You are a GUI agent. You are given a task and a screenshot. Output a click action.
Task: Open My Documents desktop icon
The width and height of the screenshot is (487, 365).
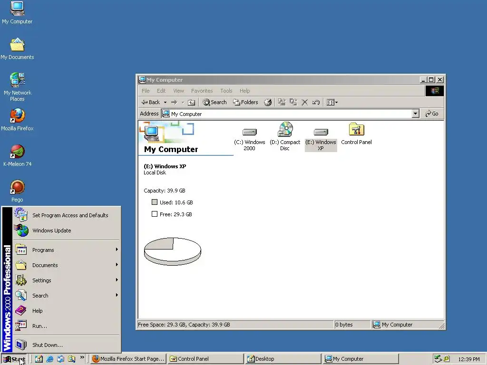point(17,49)
